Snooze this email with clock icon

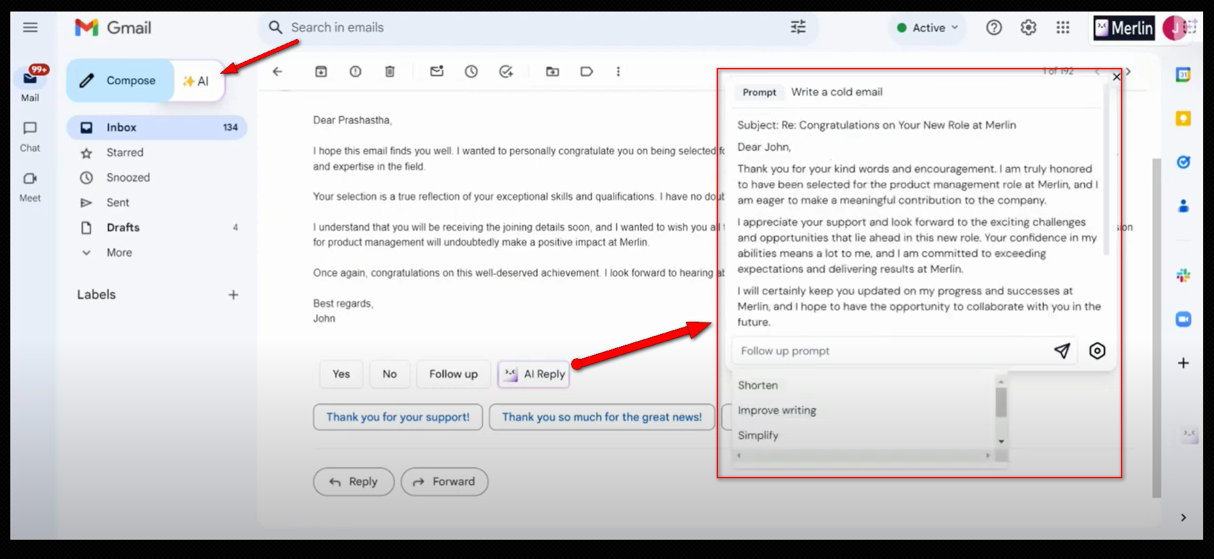click(x=472, y=71)
